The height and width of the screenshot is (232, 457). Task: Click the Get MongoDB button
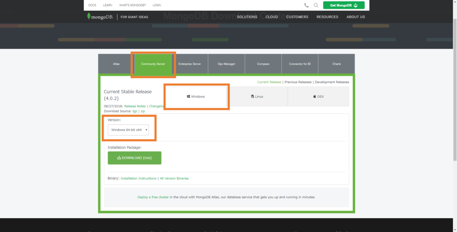pos(344,5)
